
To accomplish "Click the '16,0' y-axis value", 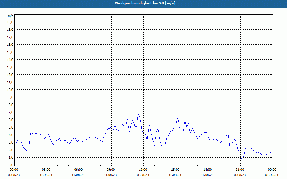I will [x=10, y=44].
